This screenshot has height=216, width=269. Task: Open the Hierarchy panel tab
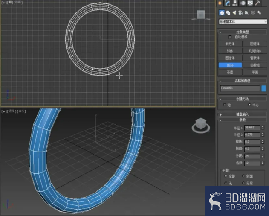pyautogui.click(x=235, y=3)
